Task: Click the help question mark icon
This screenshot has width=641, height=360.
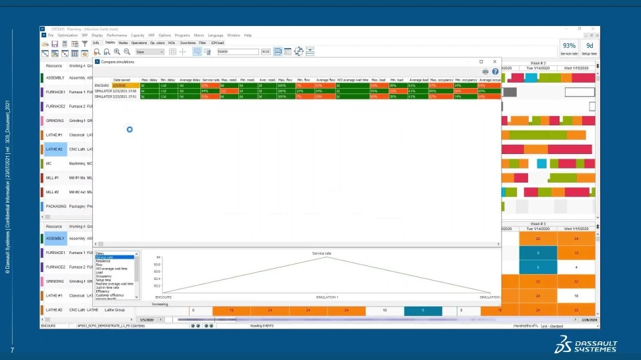Action: click(x=495, y=71)
